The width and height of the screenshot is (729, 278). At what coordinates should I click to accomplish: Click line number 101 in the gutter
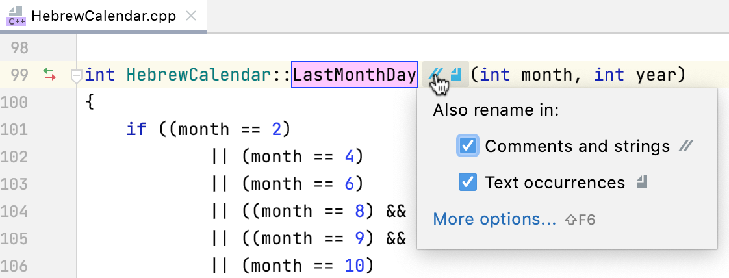(x=14, y=129)
